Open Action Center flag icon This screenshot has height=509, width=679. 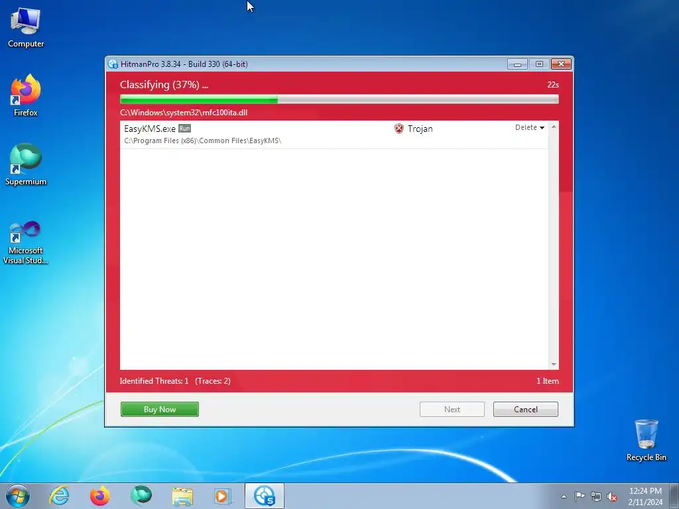[580, 496]
